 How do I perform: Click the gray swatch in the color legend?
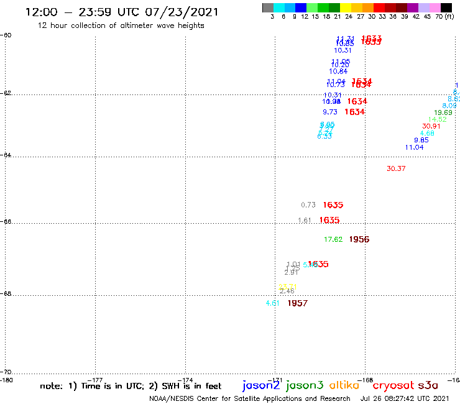[268, 7]
